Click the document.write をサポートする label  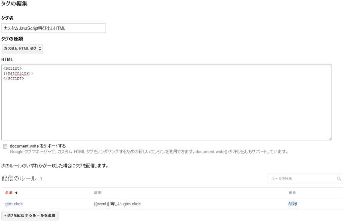(38, 146)
